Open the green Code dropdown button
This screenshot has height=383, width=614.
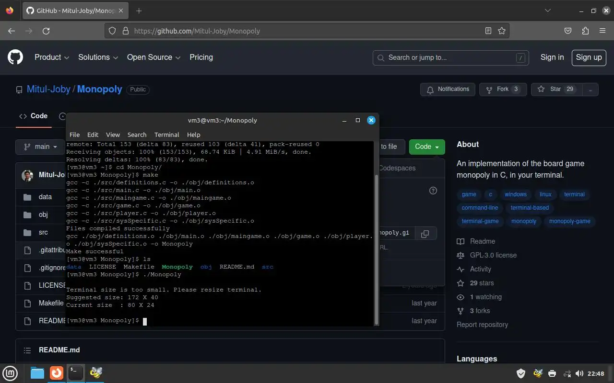pyautogui.click(x=427, y=146)
